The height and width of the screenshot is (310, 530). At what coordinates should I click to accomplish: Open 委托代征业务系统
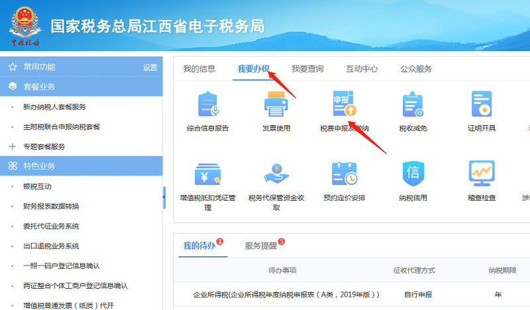click(51, 226)
